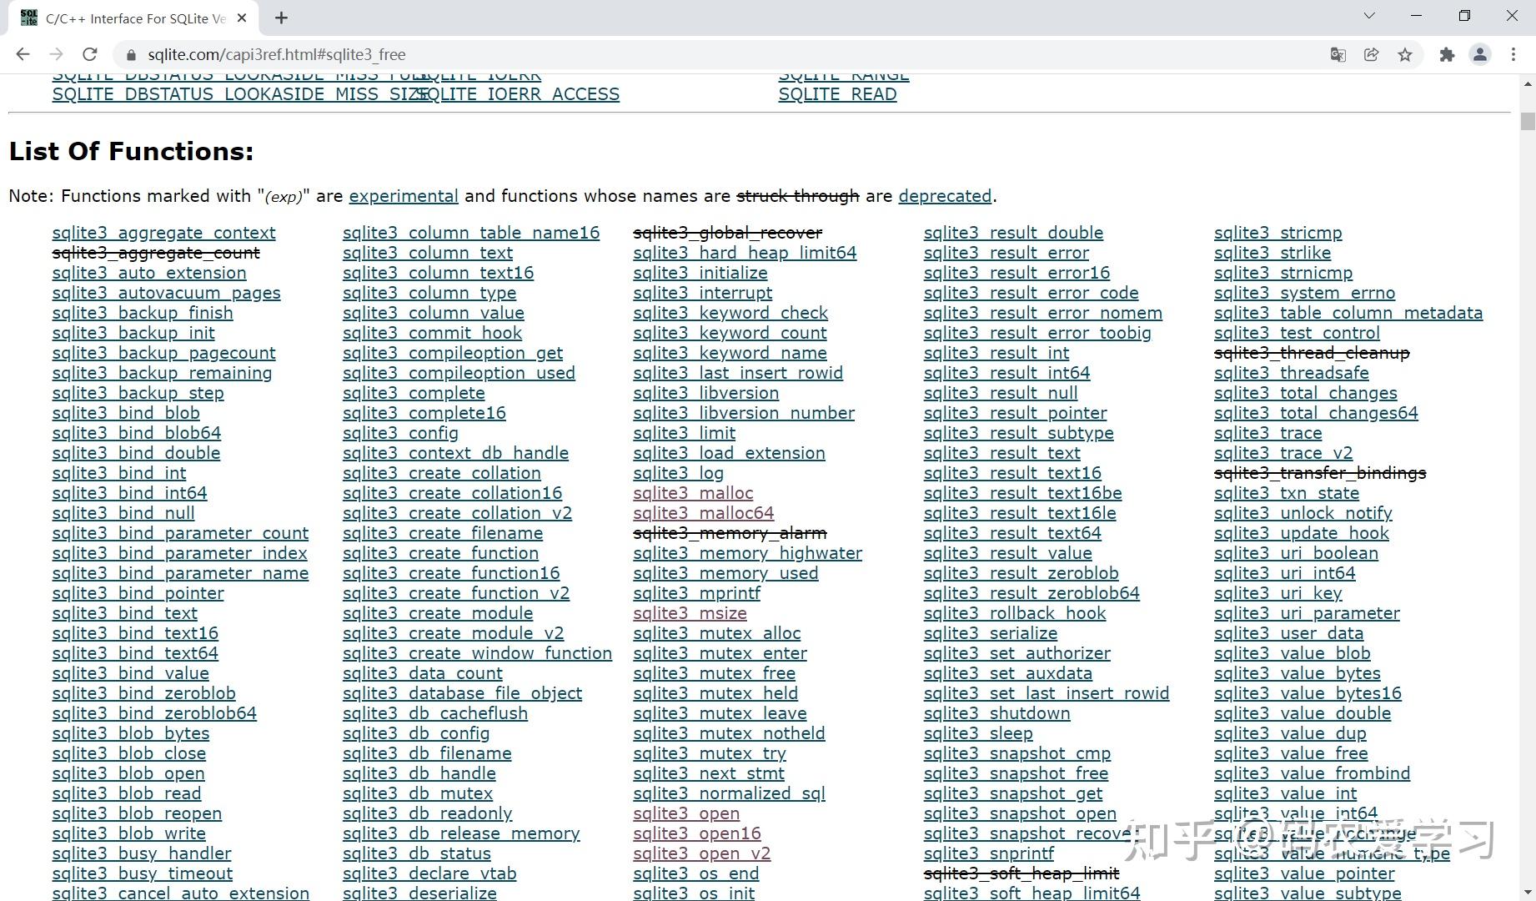This screenshot has height=901, width=1536.
Task: Open a new browser tab
Action: 281,18
